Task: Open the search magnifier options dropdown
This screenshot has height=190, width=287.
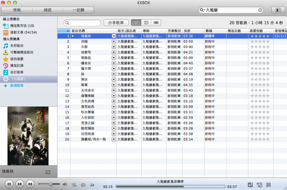Action: pyautogui.click(x=202, y=10)
